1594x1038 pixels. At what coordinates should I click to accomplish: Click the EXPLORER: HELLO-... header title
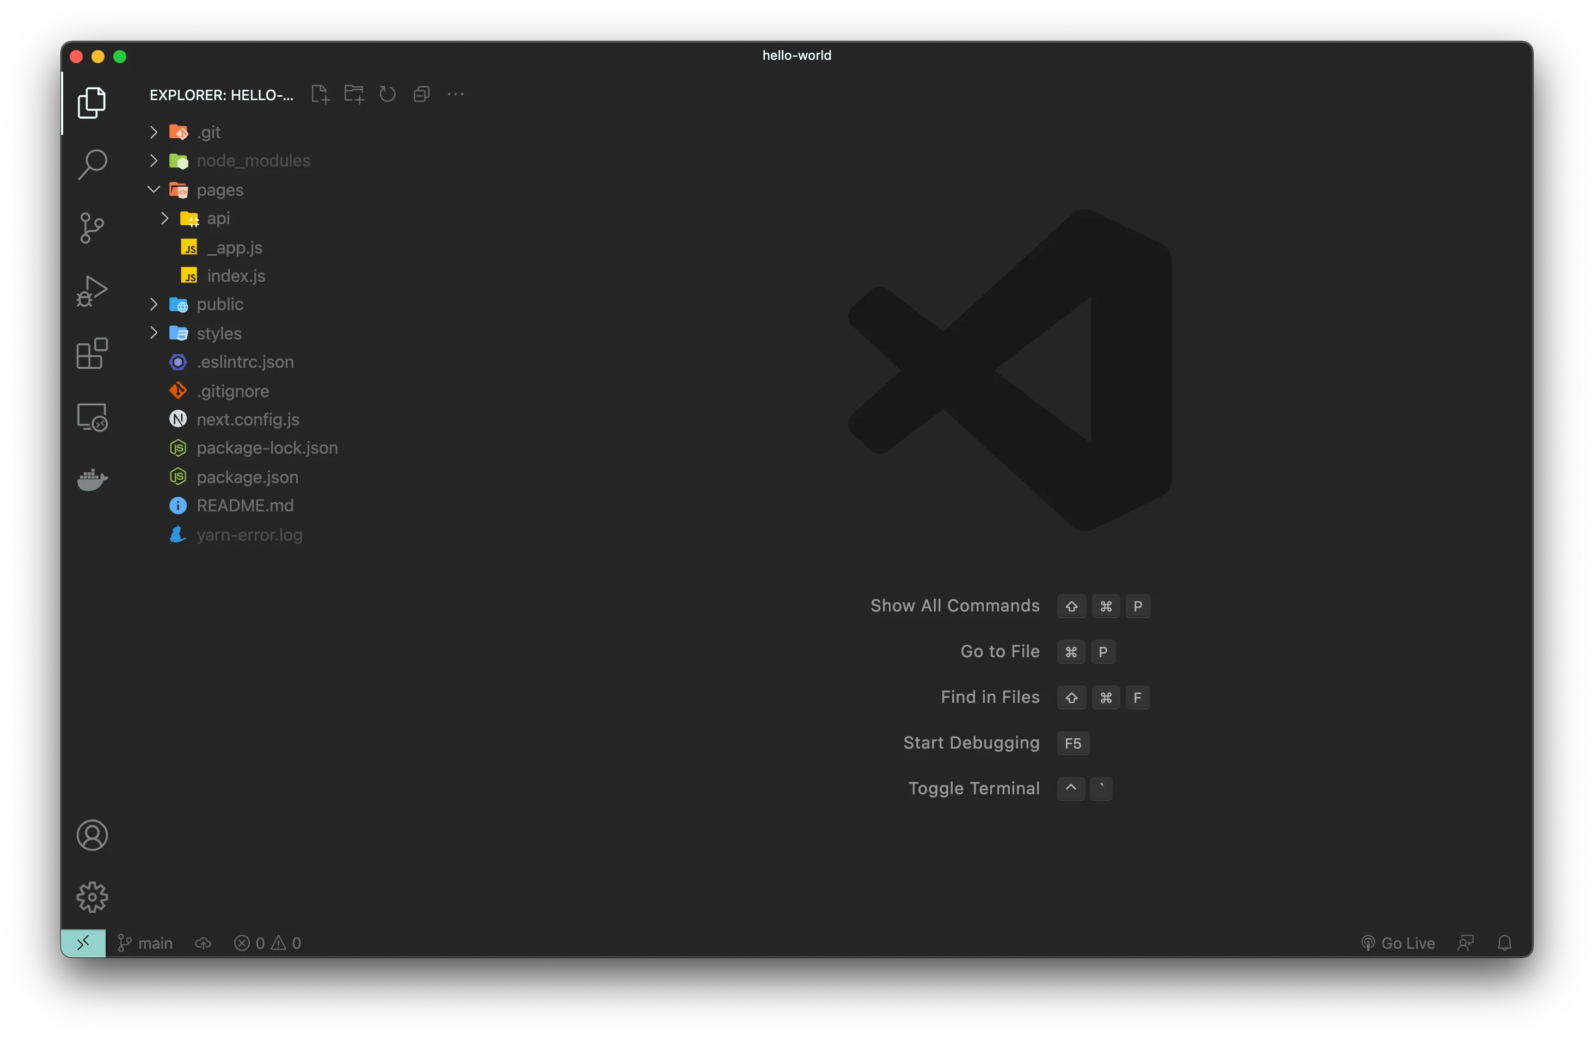[x=222, y=95]
